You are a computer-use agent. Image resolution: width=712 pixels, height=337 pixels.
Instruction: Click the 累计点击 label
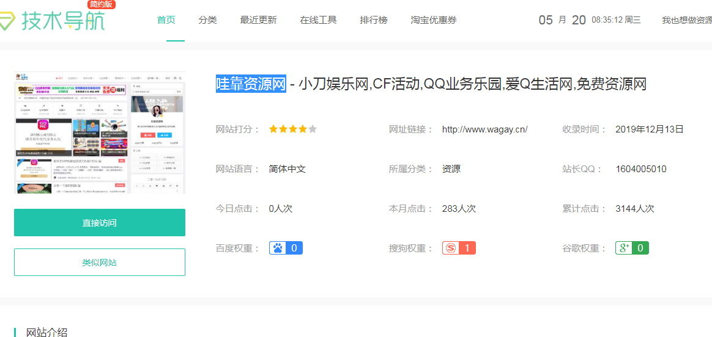pos(584,209)
